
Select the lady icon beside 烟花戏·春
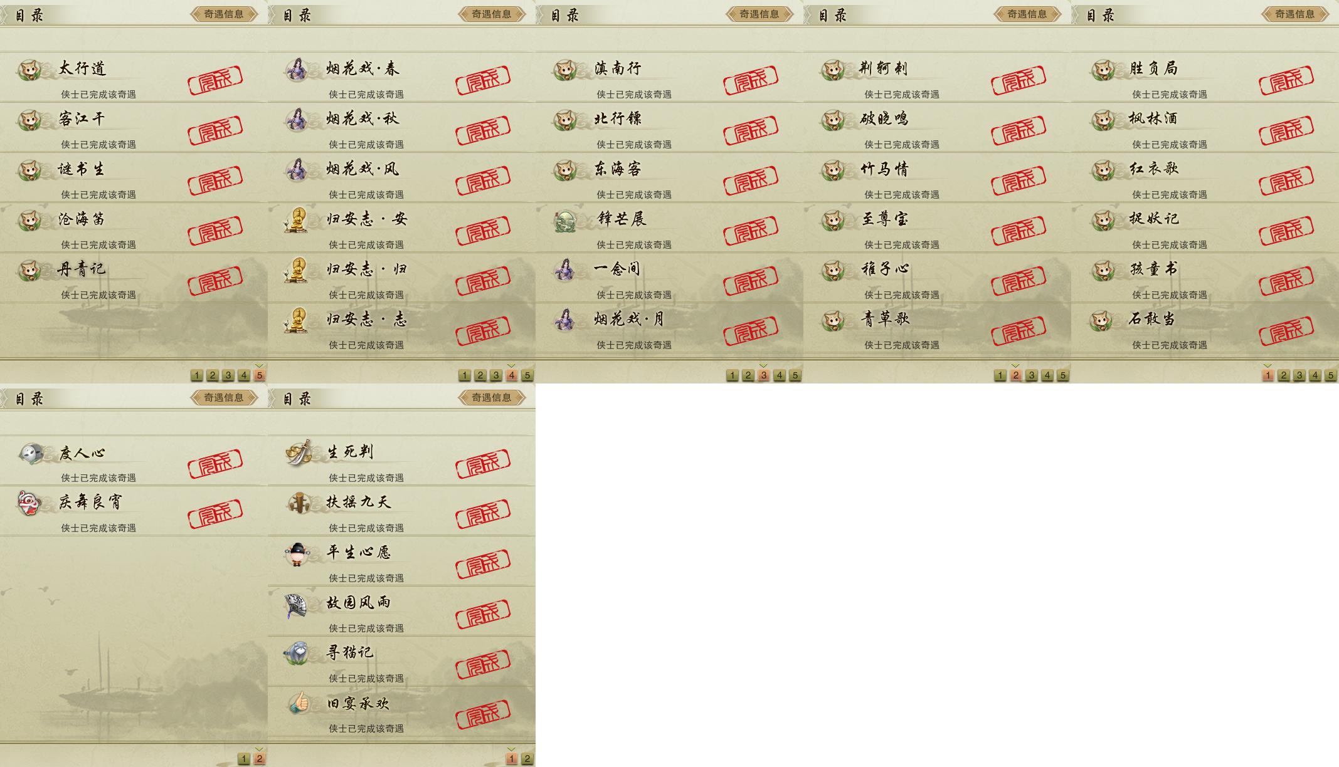(297, 69)
